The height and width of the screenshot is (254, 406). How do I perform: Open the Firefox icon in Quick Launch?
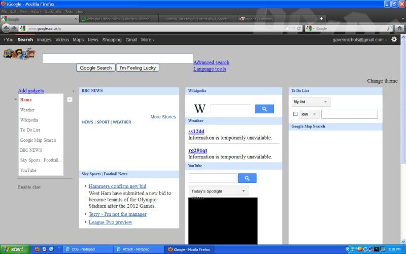37,249
